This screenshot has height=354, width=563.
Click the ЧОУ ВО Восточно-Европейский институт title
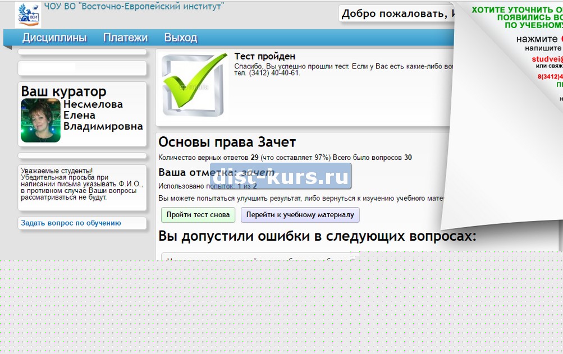pos(134,6)
